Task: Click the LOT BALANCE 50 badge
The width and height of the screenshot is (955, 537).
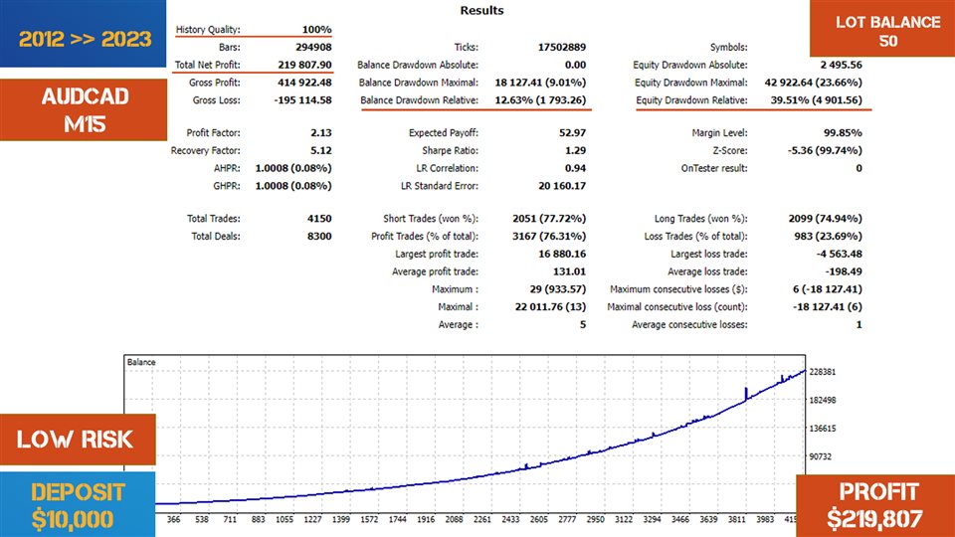Action: 882,29
